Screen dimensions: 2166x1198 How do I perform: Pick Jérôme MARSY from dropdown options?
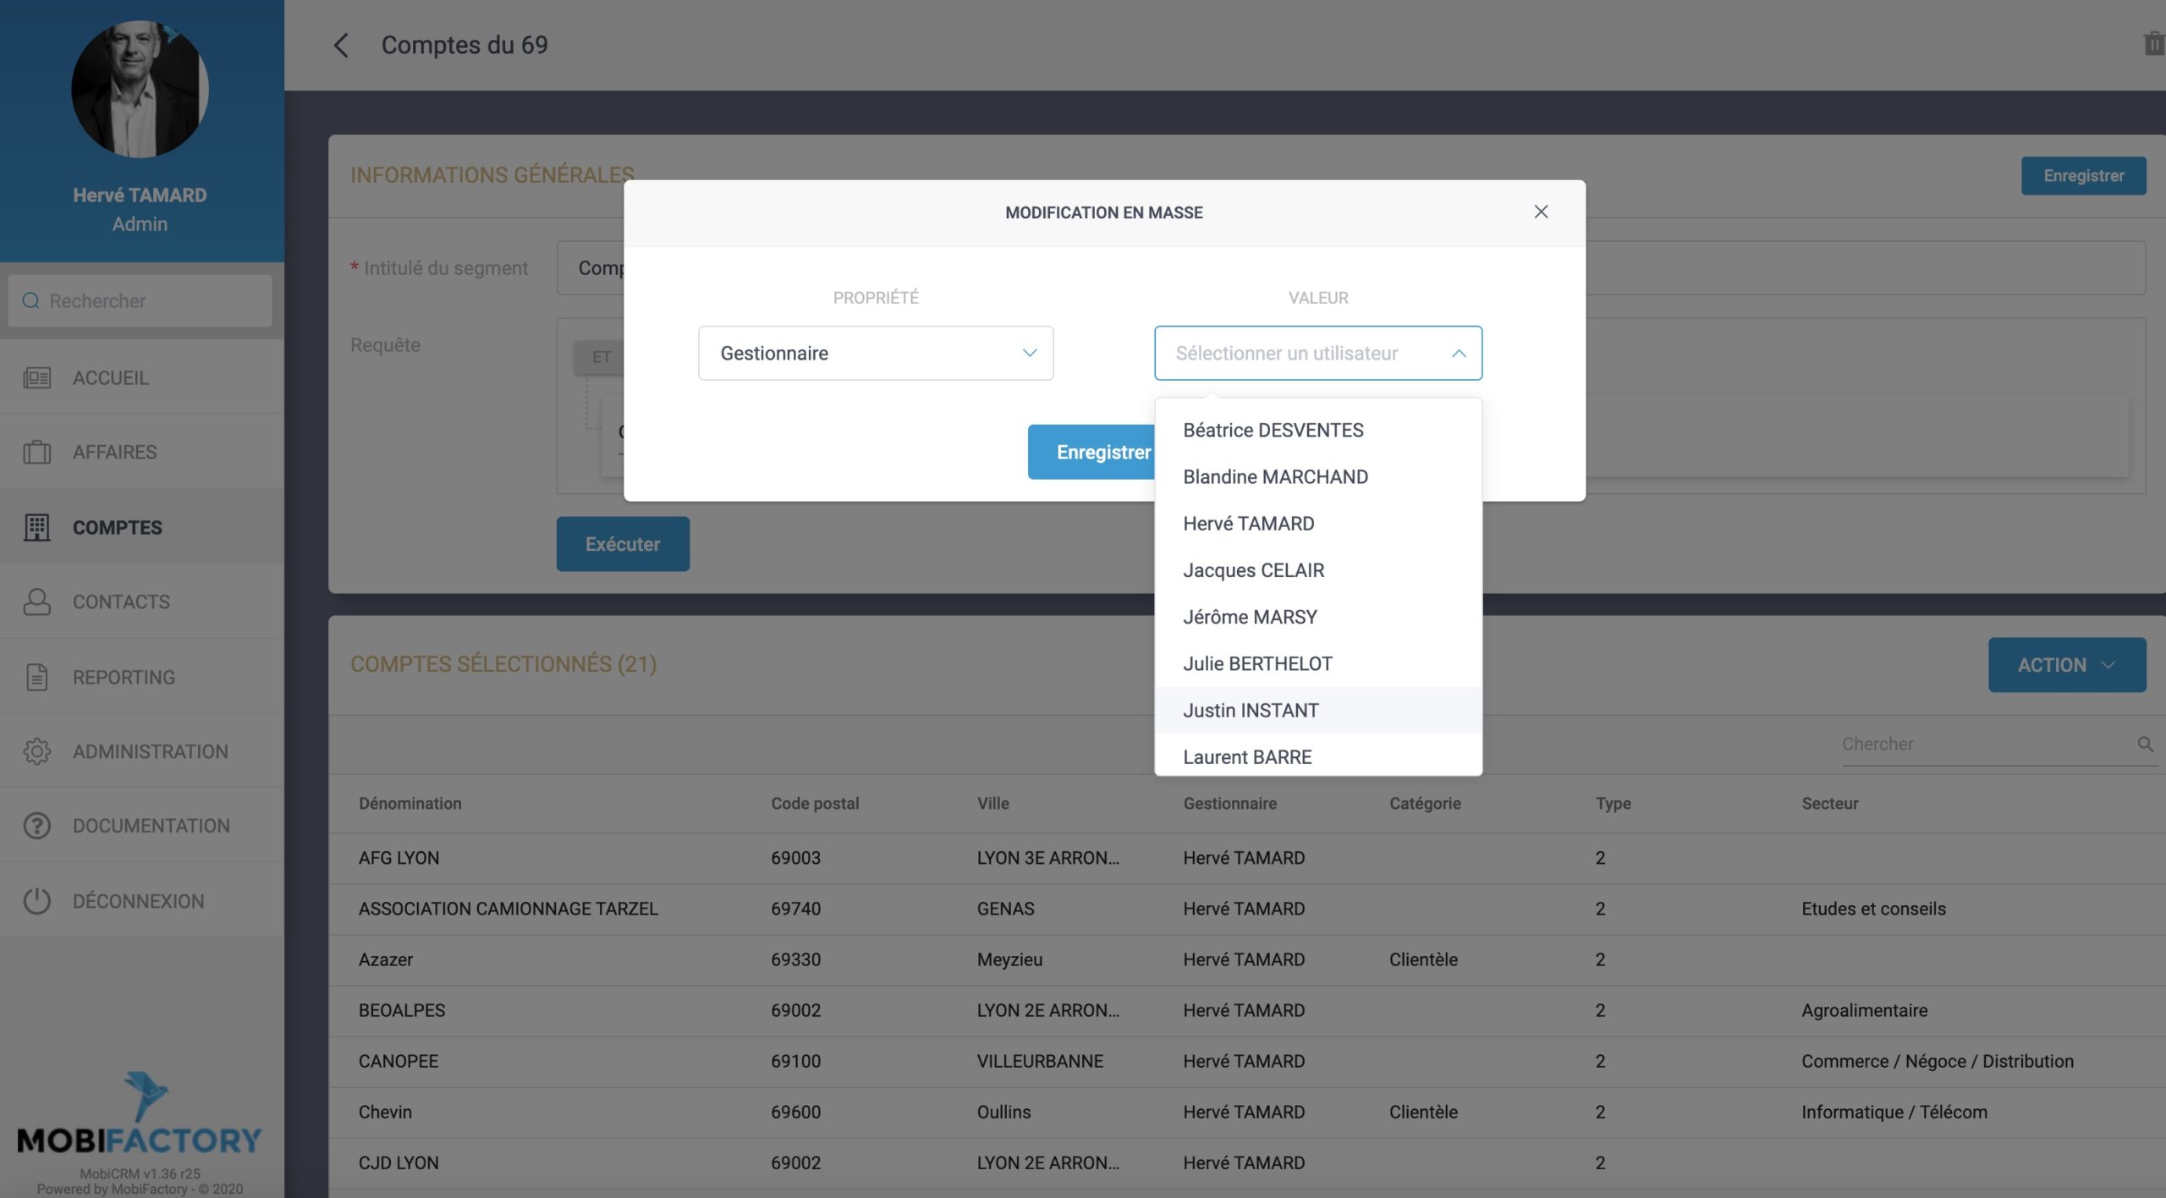[1250, 618]
